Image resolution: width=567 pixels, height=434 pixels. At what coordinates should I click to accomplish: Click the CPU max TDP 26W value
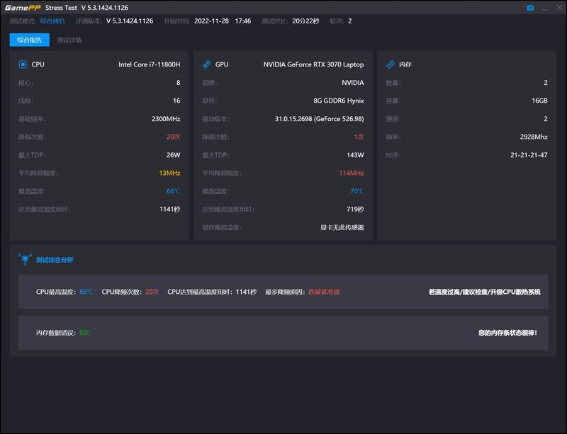coord(173,154)
